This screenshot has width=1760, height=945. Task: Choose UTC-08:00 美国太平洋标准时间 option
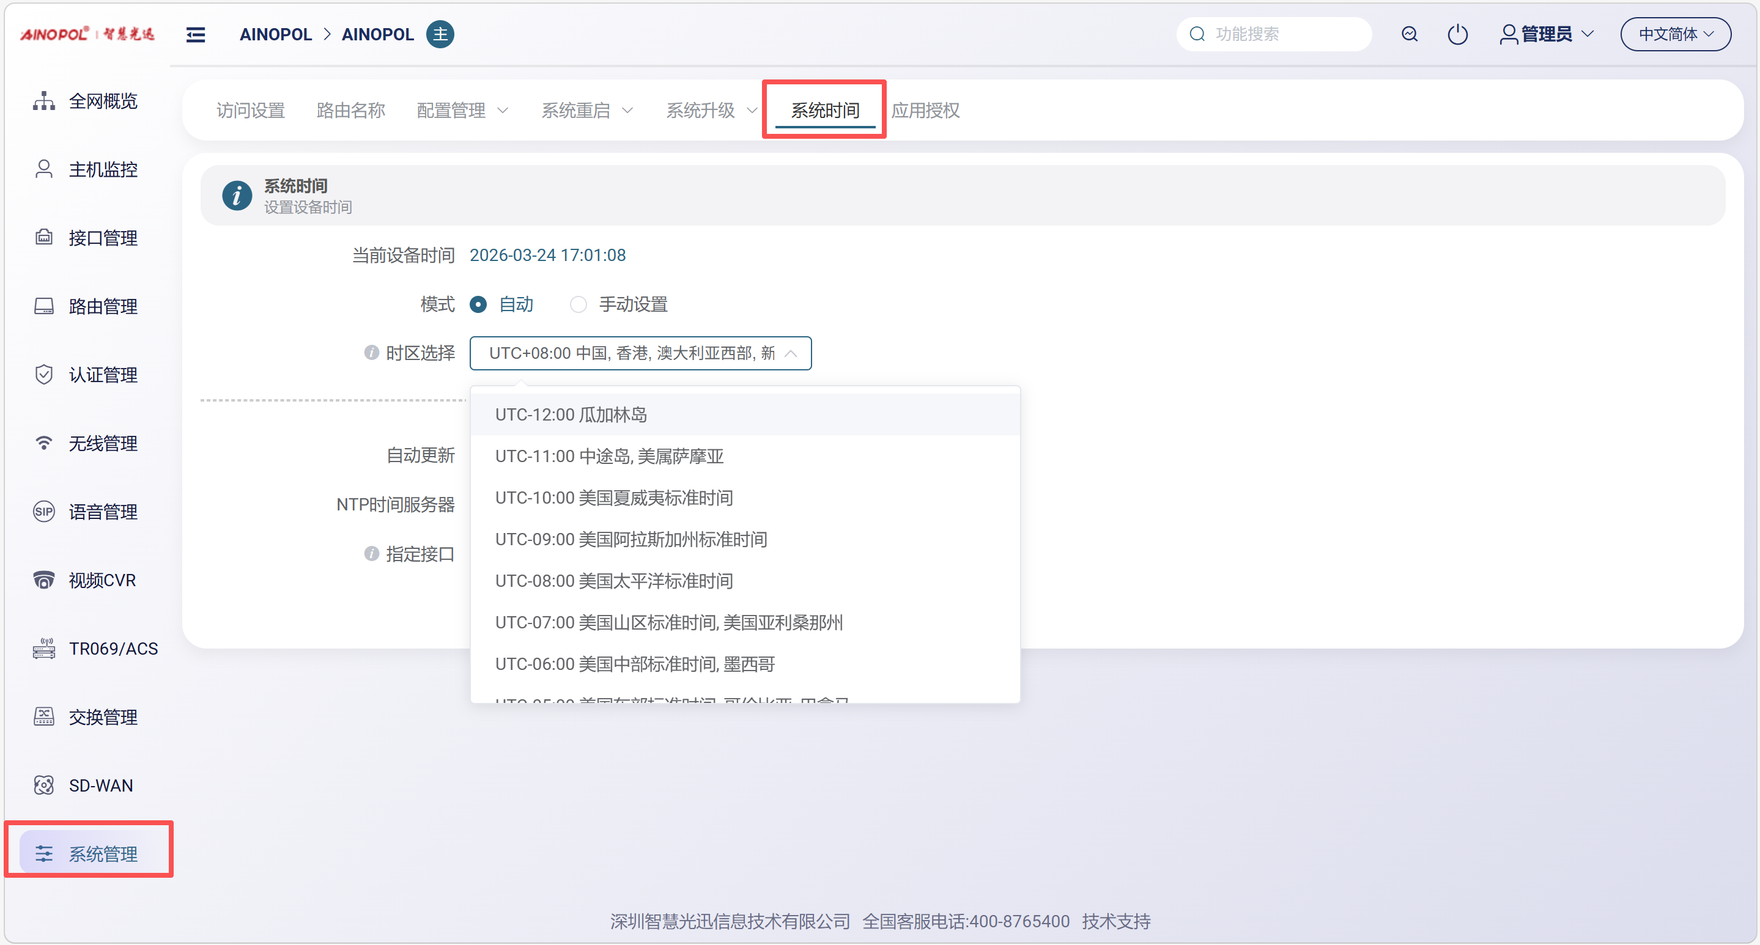click(x=613, y=580)
